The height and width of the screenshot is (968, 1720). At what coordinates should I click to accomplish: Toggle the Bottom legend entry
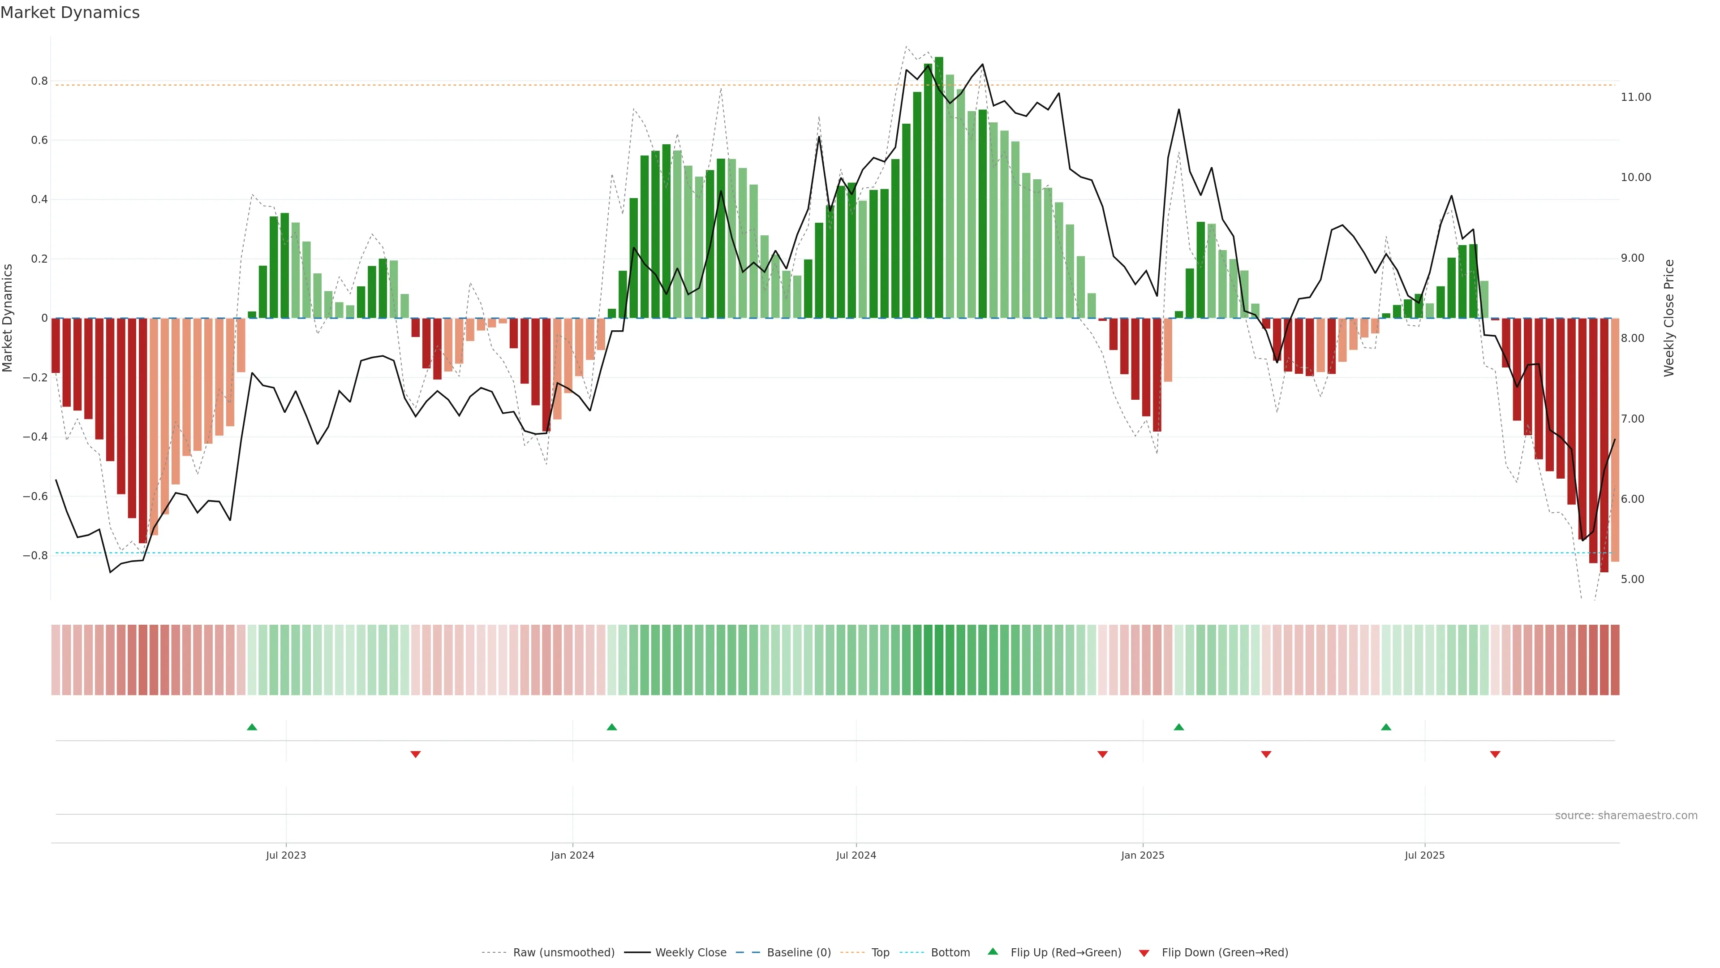coord(950,953)
